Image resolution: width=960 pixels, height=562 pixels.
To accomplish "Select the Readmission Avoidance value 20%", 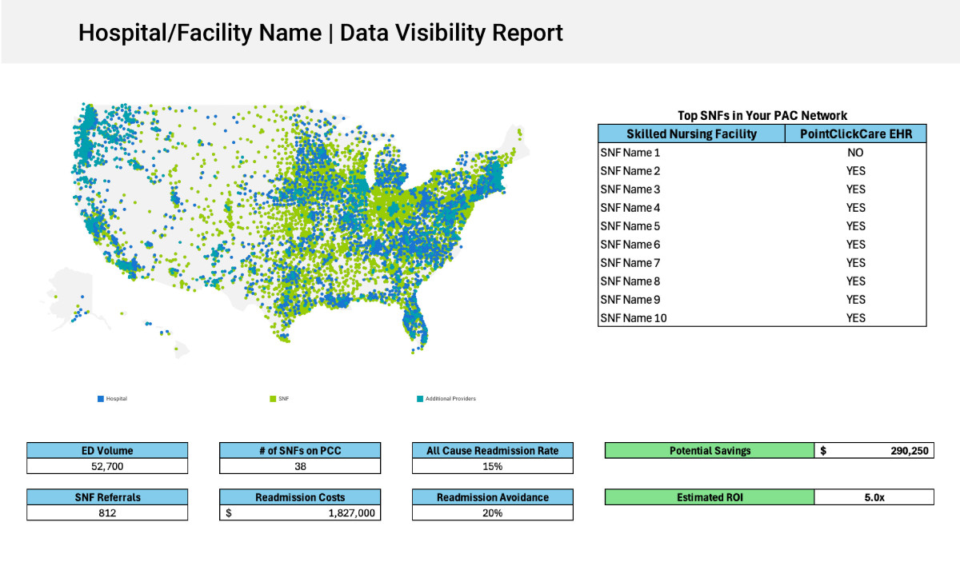I will point(493,512).
